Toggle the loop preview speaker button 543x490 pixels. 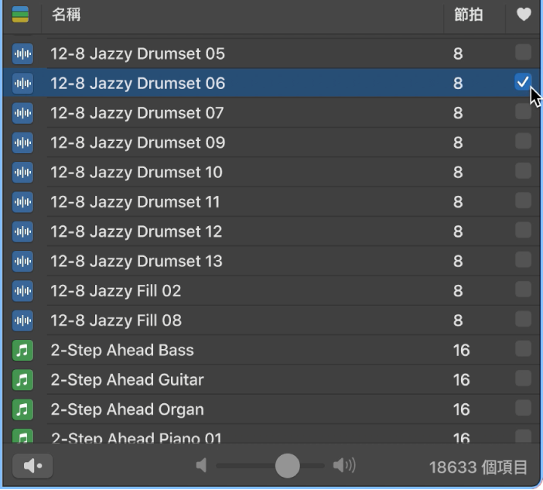(32, 466)
